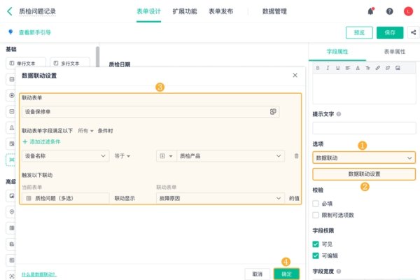Screen dimensions: 420x280
Task: Switch to the 表单属性 tab
Action: pos(395,52)
